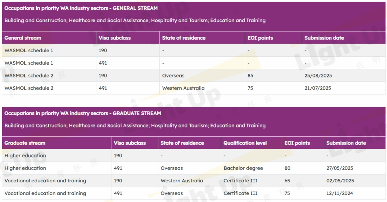Click 'State of residence' header in Graduate stream table
The width and height of the screenshot is (387, 202).
182,143
